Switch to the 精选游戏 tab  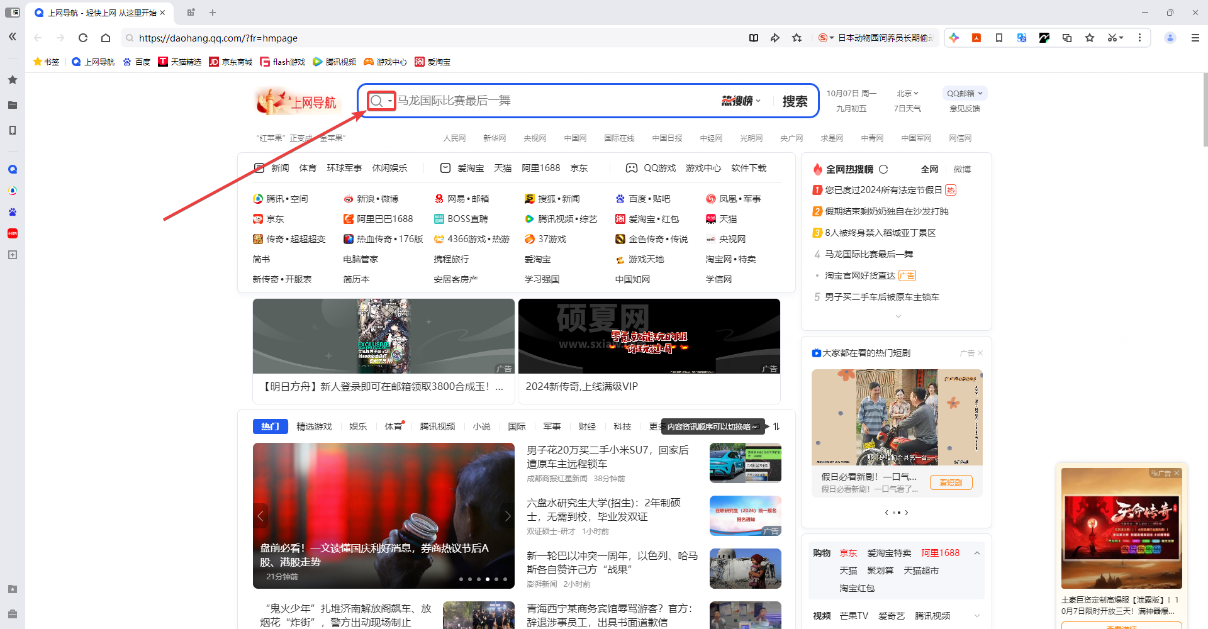click(x=314, y=426)
